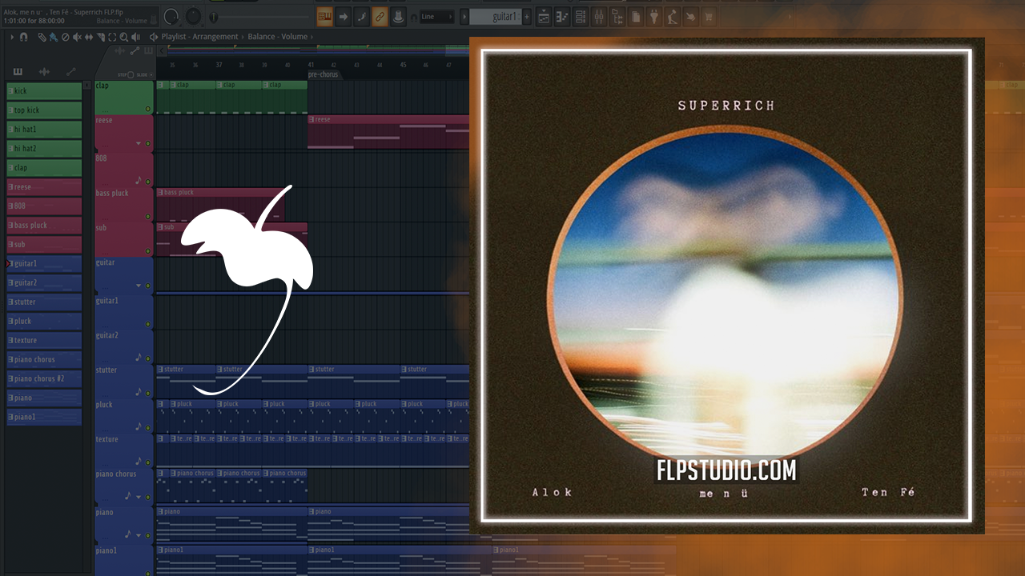Screen dimensions: 1025x576
Task: Select the piano chorus #2 pattern
Action: point(44,378)
